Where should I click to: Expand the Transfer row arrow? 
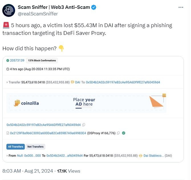[x=7, y=82]
